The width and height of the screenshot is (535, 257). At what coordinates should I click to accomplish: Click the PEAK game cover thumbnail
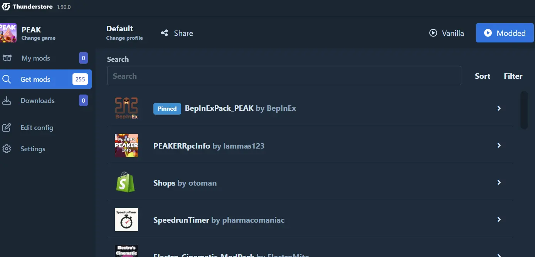[x=8, y=33]
